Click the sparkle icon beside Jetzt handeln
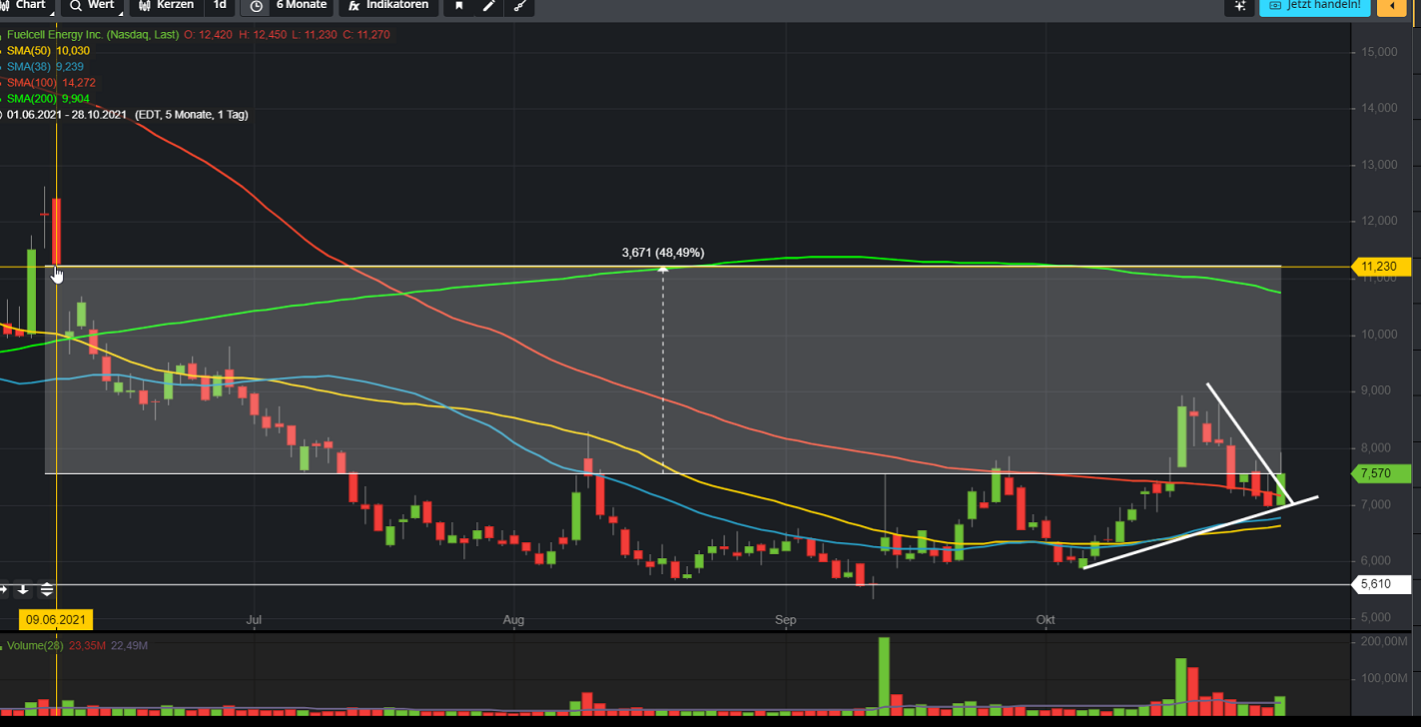Viewport: 1421px width, 727px height. (1240, 6)
